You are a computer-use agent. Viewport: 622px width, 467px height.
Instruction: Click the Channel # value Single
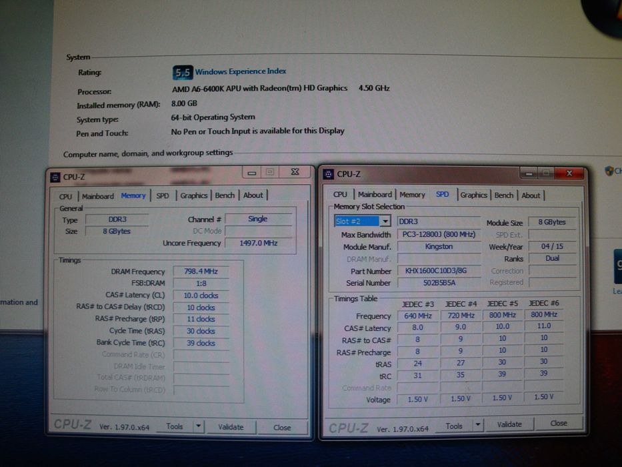[x=258, y=219]
